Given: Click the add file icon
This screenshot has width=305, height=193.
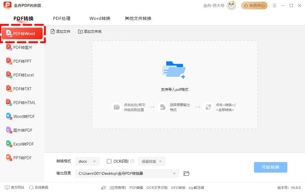Looking at the screenshot, I should (x=53, y=32).
